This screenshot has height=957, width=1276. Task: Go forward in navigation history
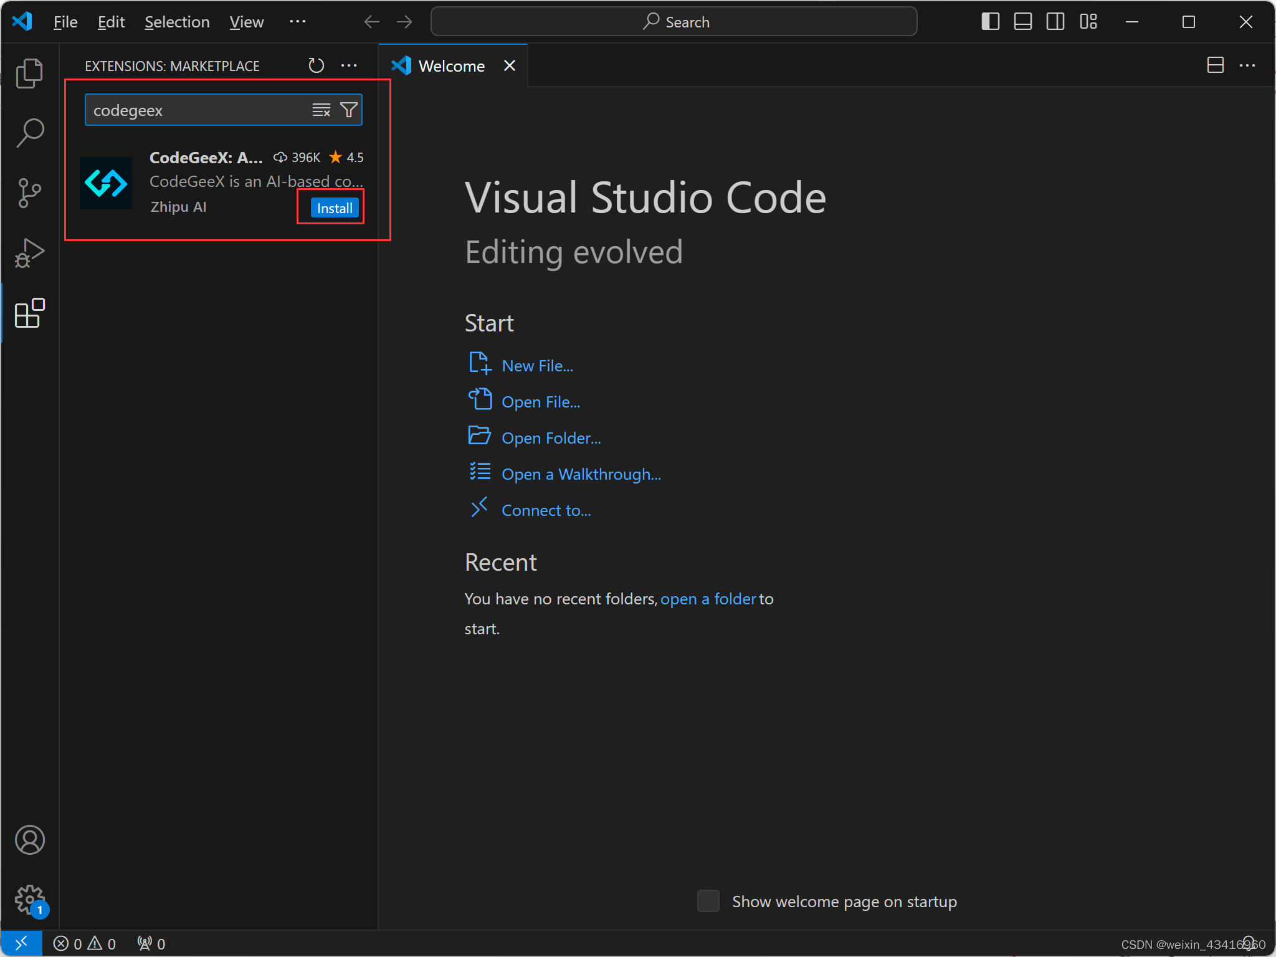404,22
